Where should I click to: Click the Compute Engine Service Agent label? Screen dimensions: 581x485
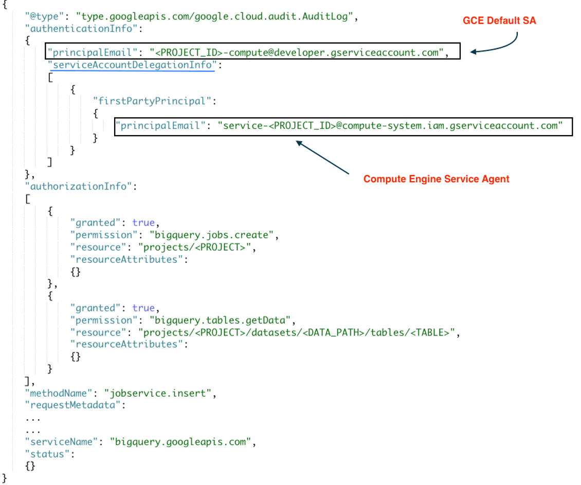point(436,179)
